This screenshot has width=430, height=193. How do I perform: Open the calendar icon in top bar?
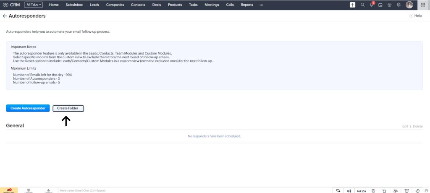(x=380, y=5)
